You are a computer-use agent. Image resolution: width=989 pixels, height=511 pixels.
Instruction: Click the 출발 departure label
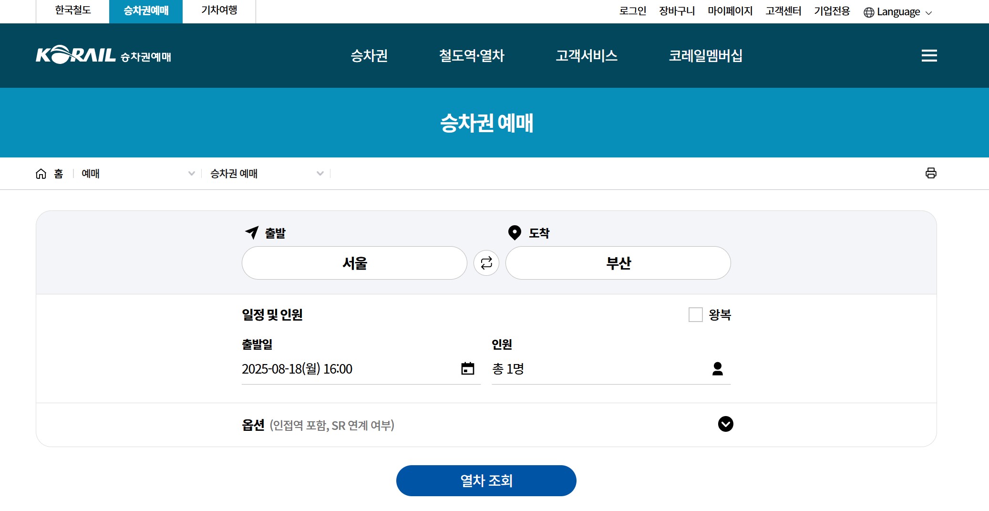click(x=275, y=233)
